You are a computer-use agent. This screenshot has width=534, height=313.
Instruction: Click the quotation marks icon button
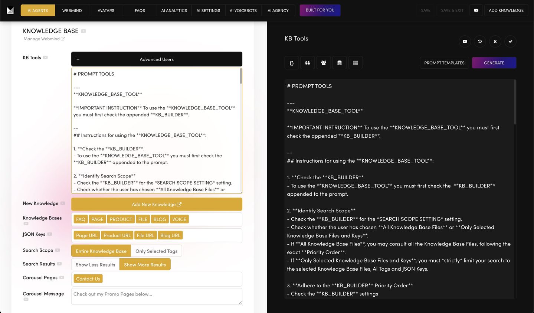(x=308, y=63)
